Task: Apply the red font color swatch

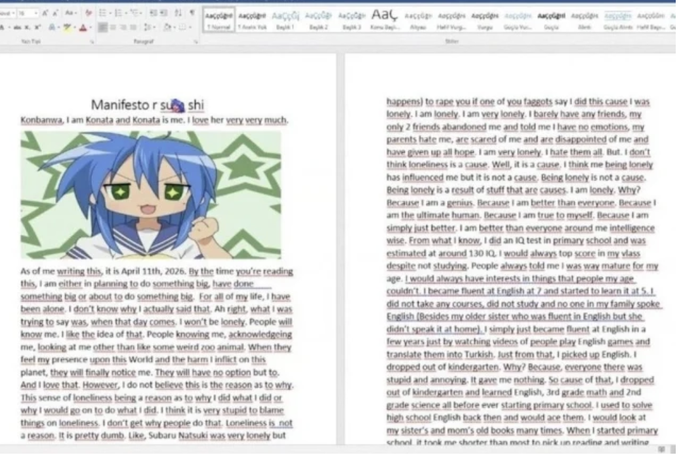Action: tap(83, 28)
